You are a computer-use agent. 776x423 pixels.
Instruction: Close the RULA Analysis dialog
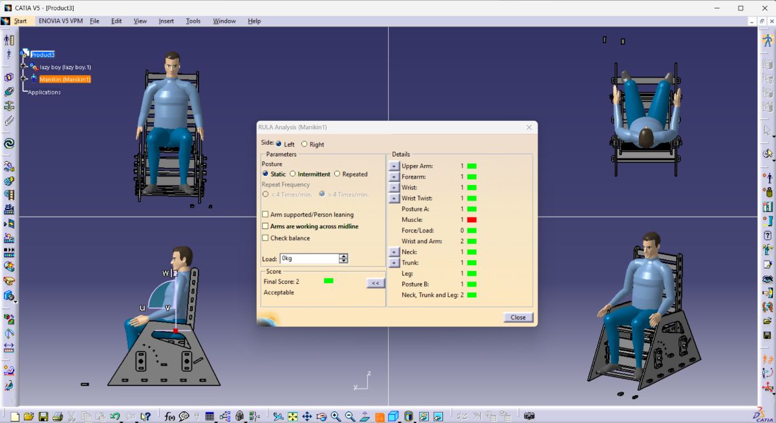tap(517, 317)
